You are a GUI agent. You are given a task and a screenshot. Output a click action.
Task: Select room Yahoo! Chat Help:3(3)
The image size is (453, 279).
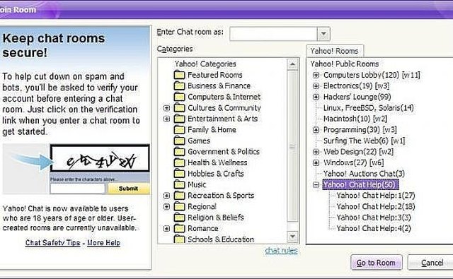tap(374, 218)
